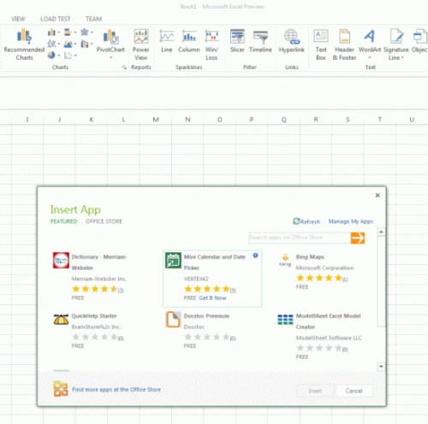The image size is (428, 424).
Task: Click the star rating for Bing Maps
Action: 319,278
